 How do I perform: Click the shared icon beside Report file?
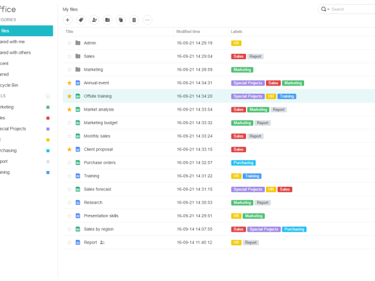tap(103, 242)
